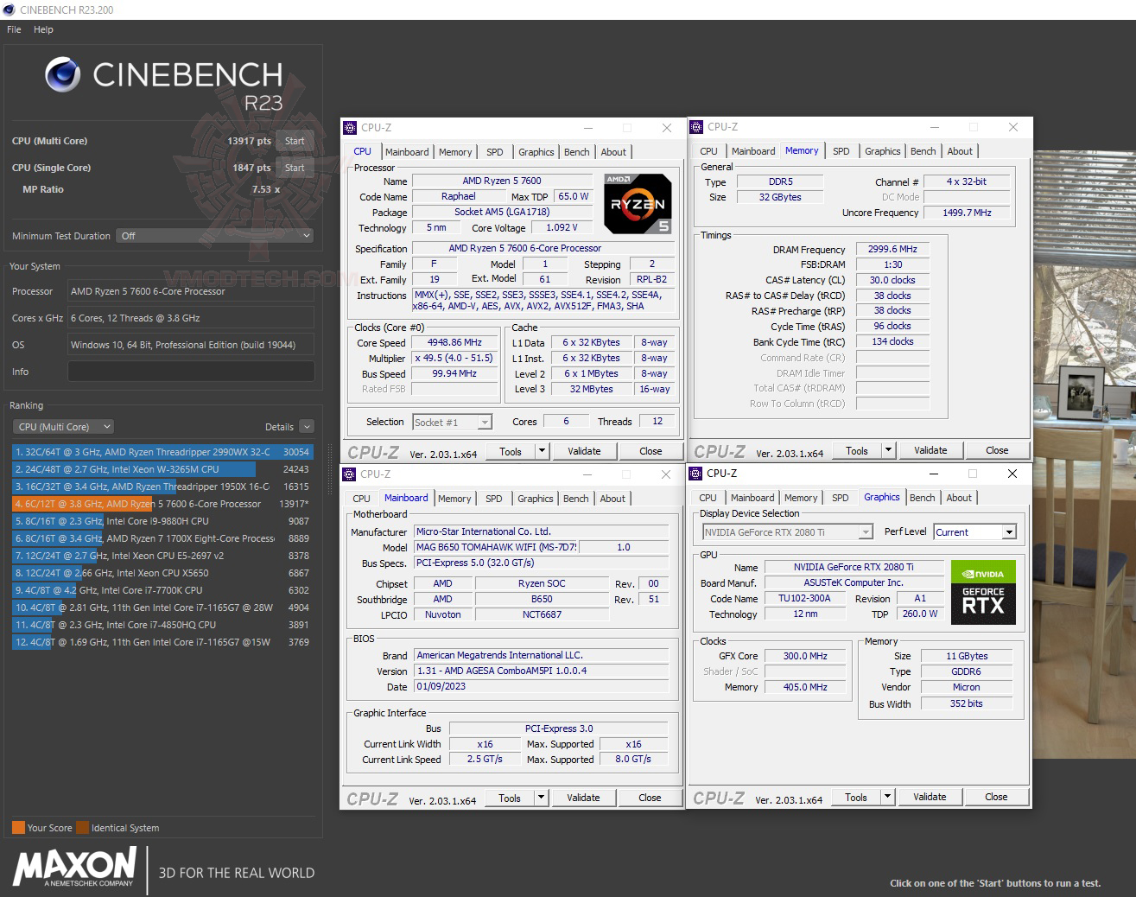Image resolution: width=1136 pixels, height=897 pixels.
Task: Select the Xeon X5650 ranking row
Action: pyautogui.click(x=162, y=573)
